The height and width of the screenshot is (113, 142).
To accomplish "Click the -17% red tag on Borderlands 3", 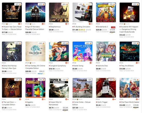I will (x=113, y=27).
